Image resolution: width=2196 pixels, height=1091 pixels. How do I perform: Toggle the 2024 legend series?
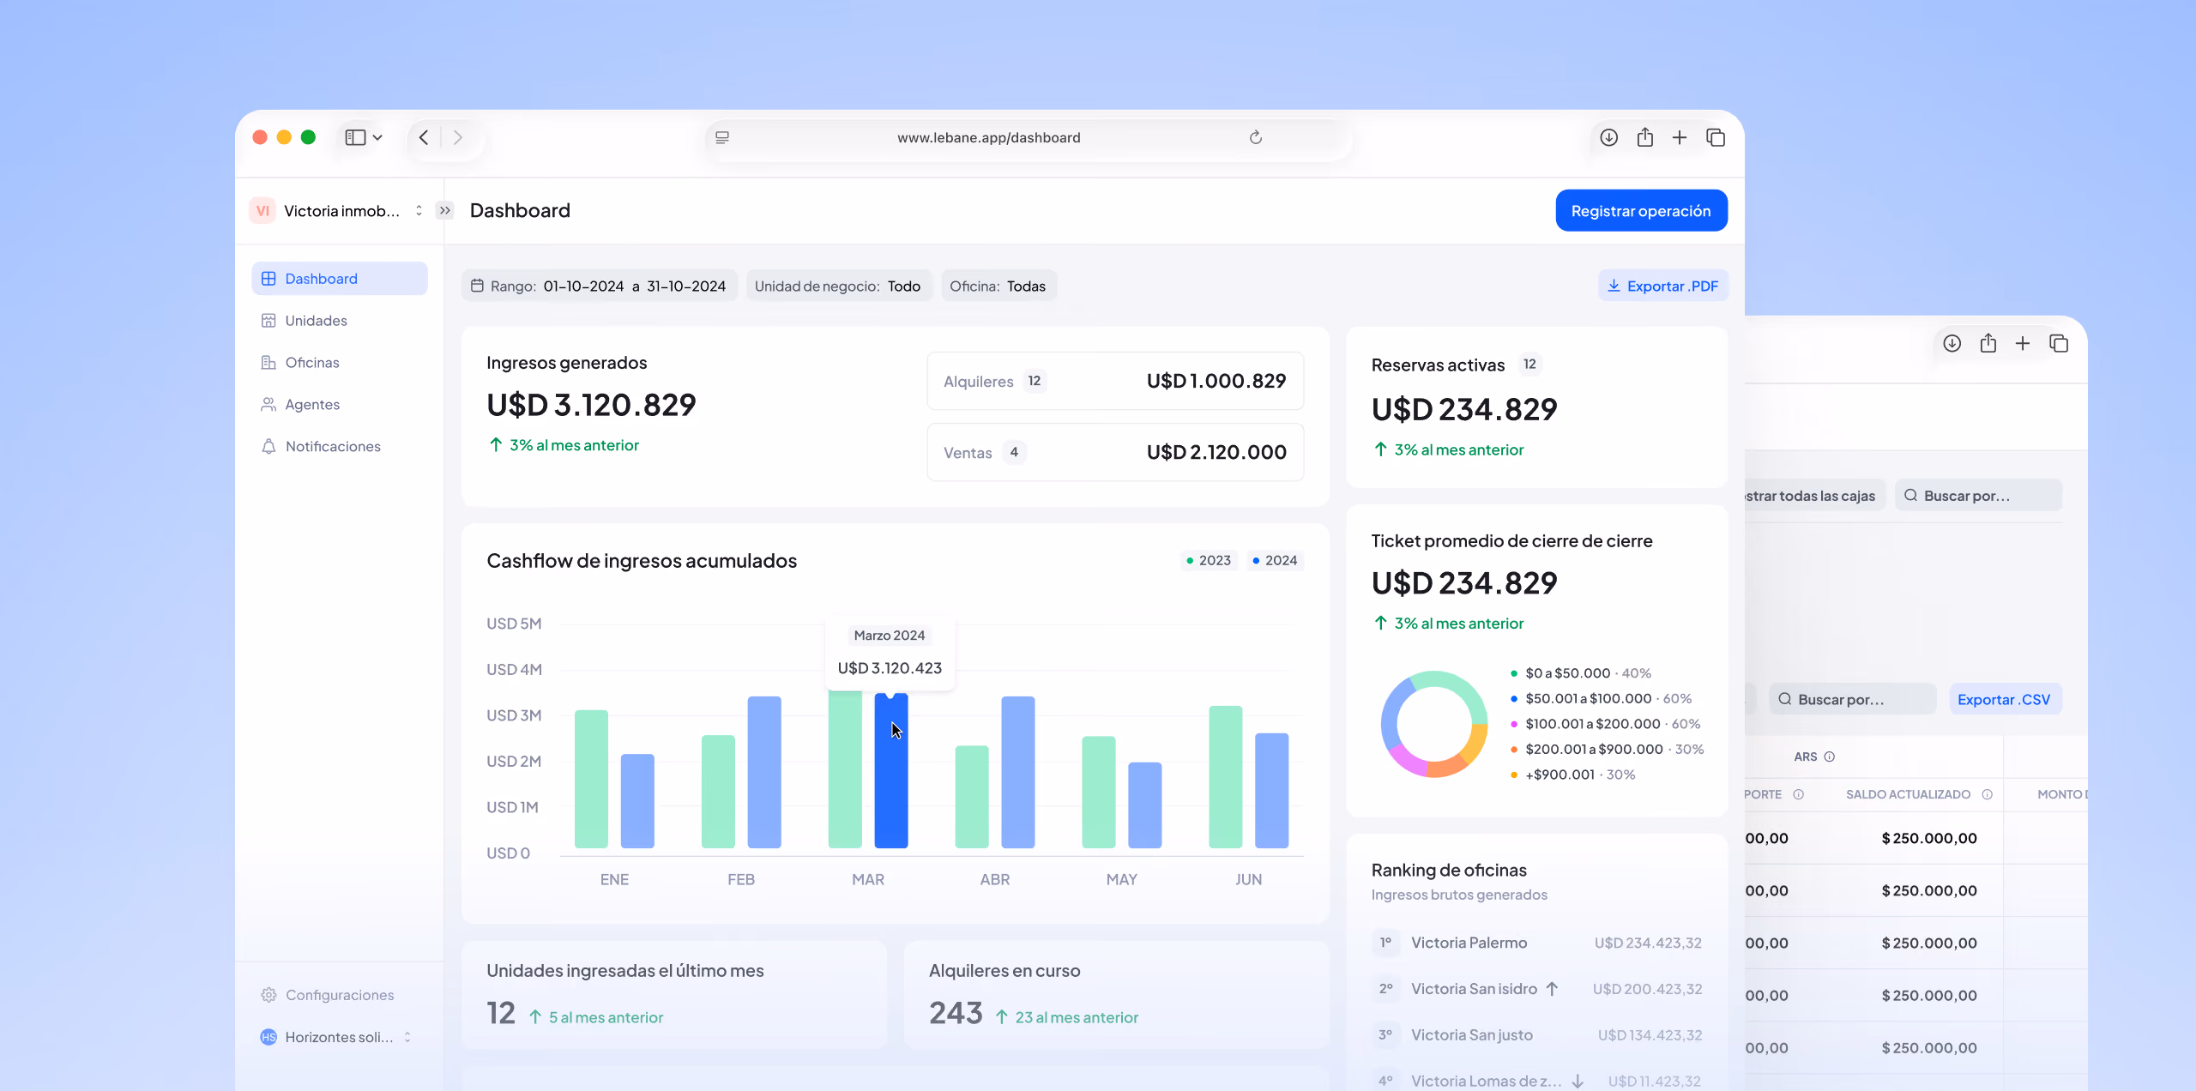[1275, 561]
